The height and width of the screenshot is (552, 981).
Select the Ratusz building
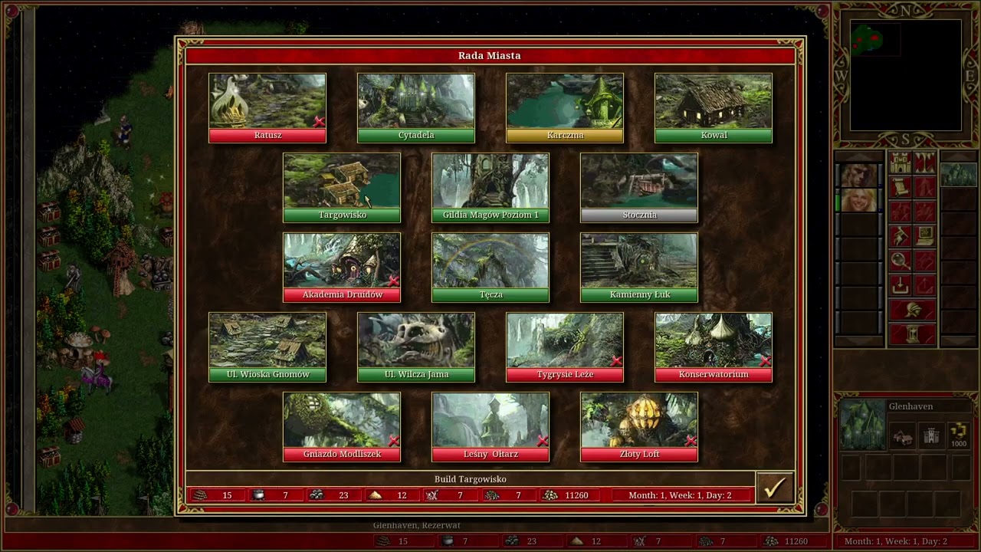tap(267, 108)
